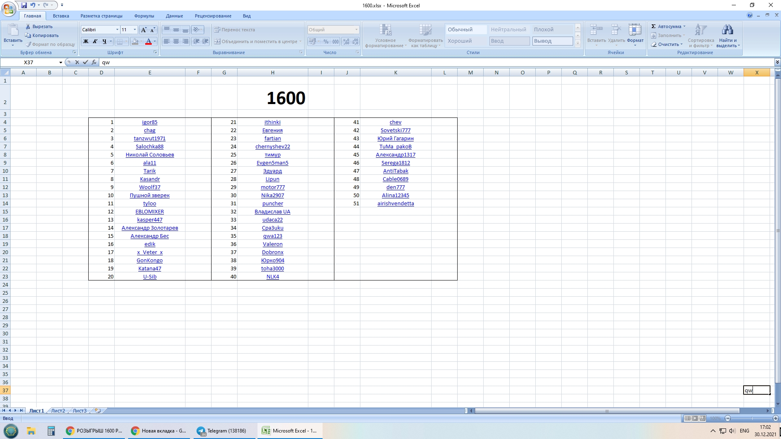Open the Лист2 sheet tab
Viewport: 781px width, 439px height.
pos(58,411)
